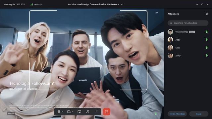Click the Host badge next to Vincent

(x=192, y=32)
